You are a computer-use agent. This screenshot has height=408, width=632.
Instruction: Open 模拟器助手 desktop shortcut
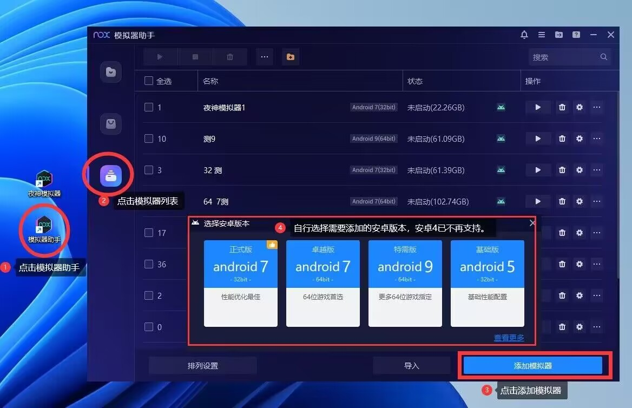pyautogui.click(x=44, y=230)
